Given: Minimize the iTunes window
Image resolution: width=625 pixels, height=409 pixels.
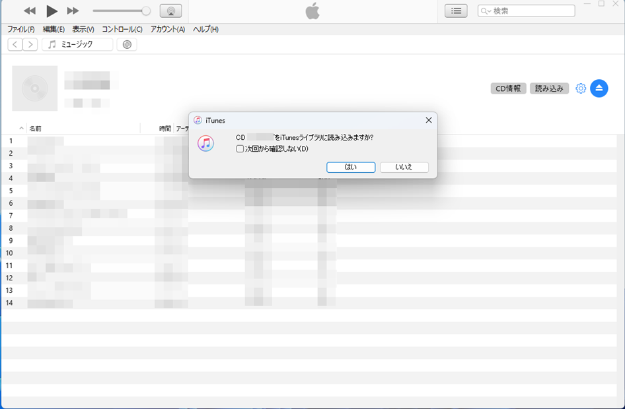Looking at the screenshot, I should (587, 3).
